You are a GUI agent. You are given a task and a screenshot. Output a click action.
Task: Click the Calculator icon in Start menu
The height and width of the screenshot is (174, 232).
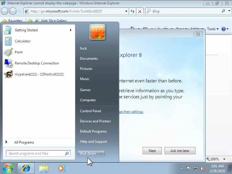click(8, 41)
